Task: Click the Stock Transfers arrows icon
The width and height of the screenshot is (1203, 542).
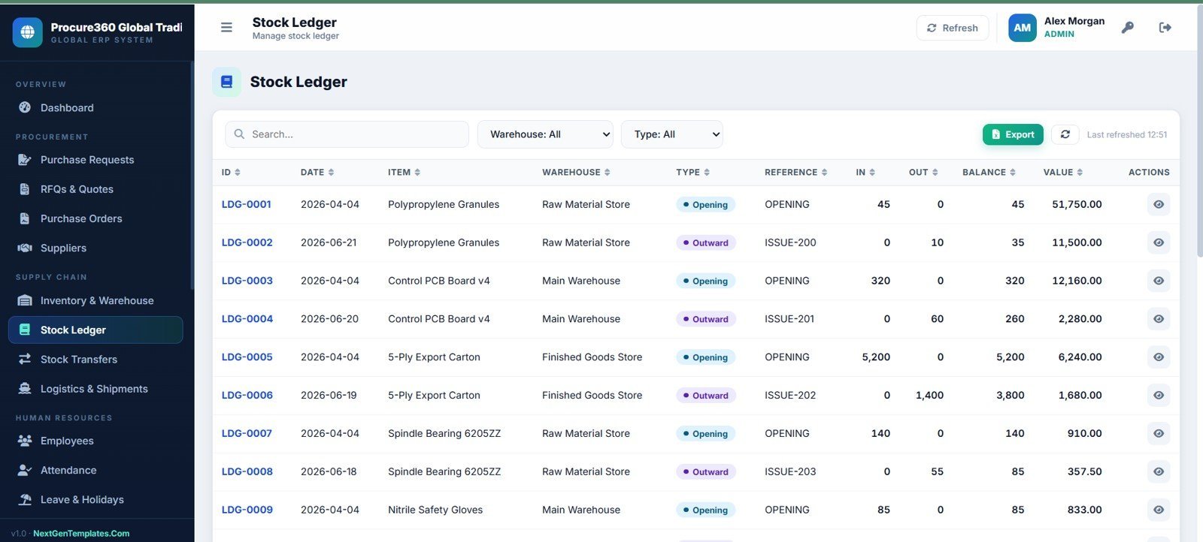Action: pos(25,359)
